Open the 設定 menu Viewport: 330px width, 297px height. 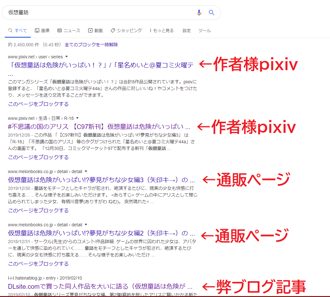[187, 30]
